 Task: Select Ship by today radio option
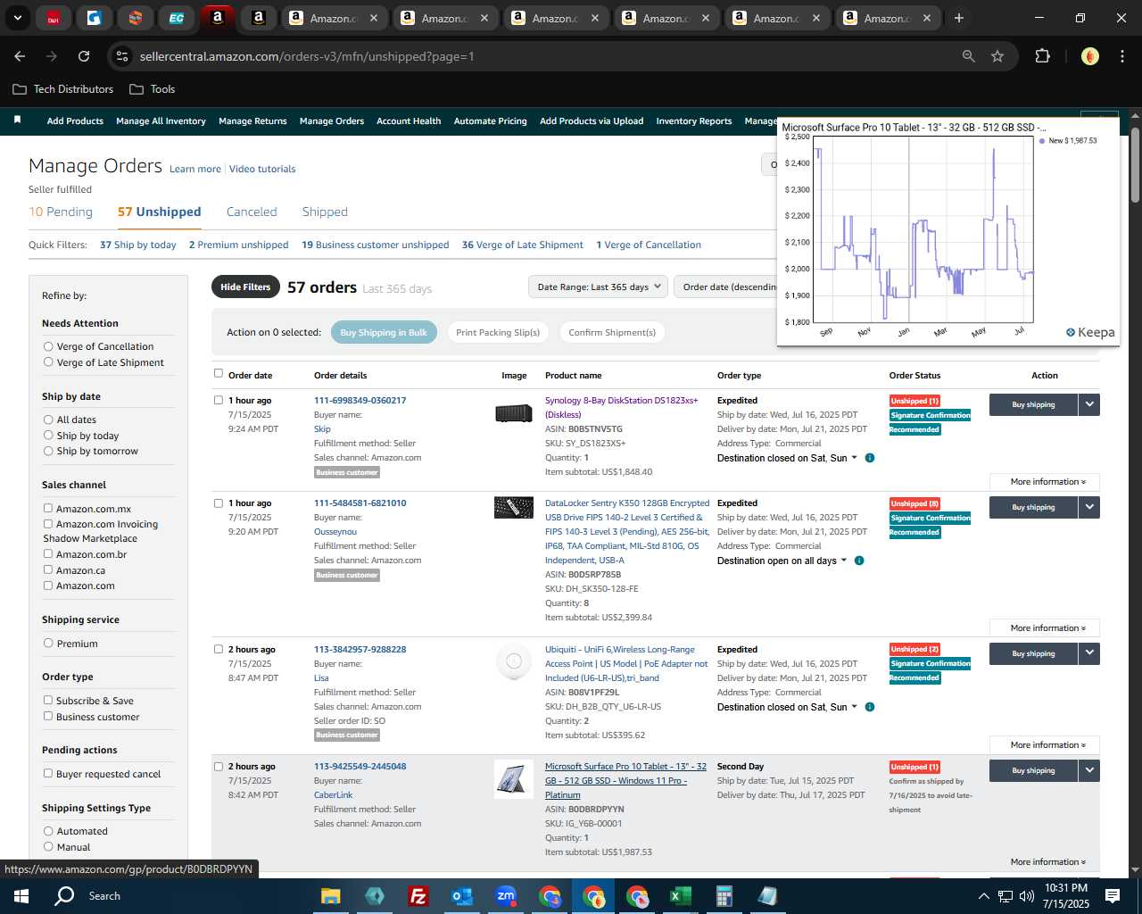[x=48, y=436]
